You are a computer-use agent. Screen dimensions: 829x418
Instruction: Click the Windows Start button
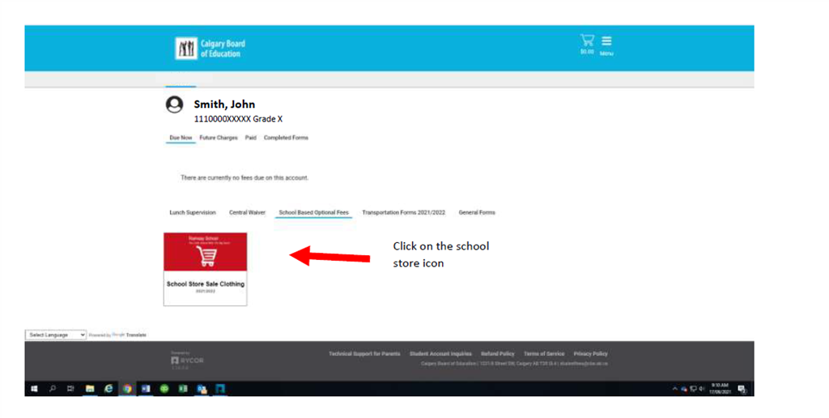pos(34,389)
